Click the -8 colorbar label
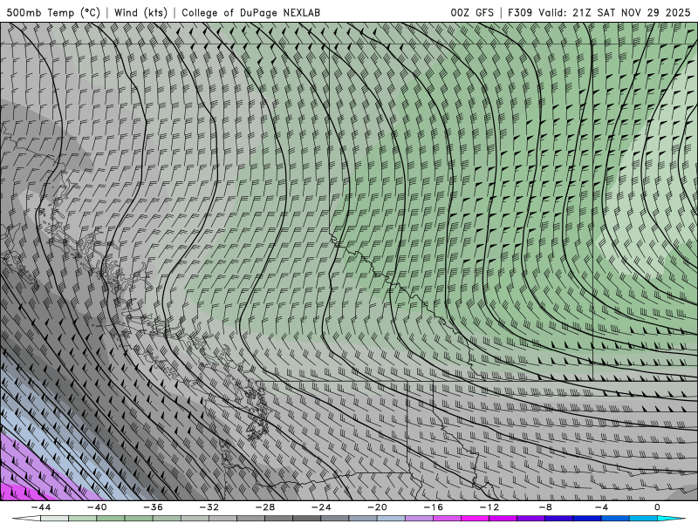This screenshot has width=698, height=523. coord(545,507)
